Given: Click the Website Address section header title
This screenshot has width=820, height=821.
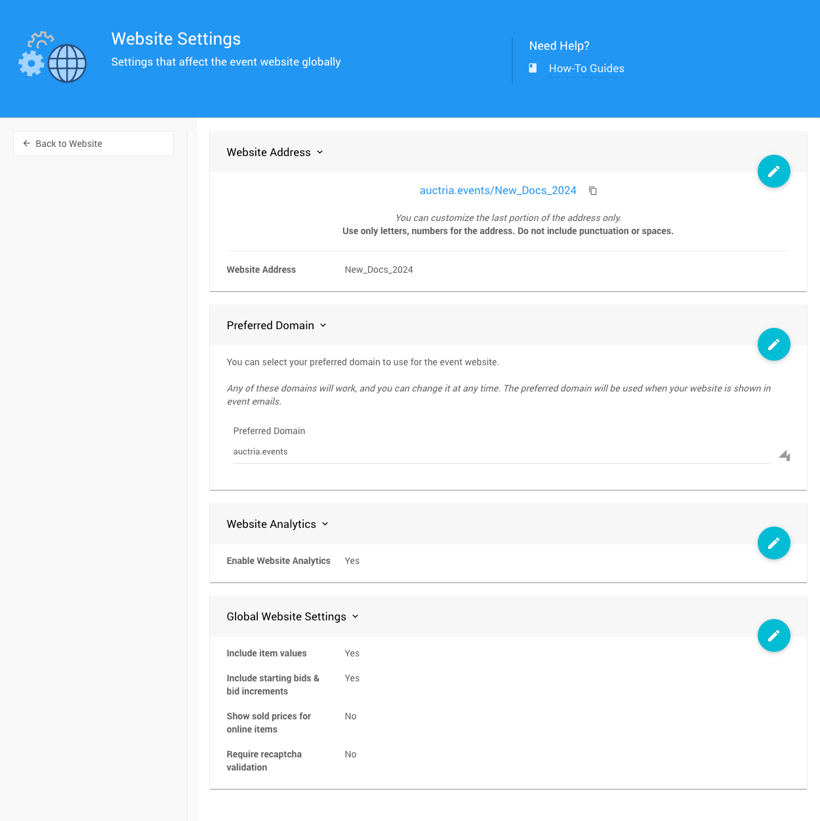Looking at the screenshot, I should (x=268, y=152).
